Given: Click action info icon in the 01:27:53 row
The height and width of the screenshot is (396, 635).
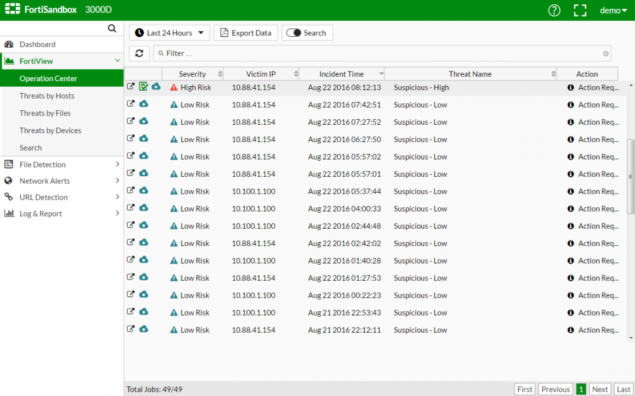Looking at the screenshot, I should [571, 278].
